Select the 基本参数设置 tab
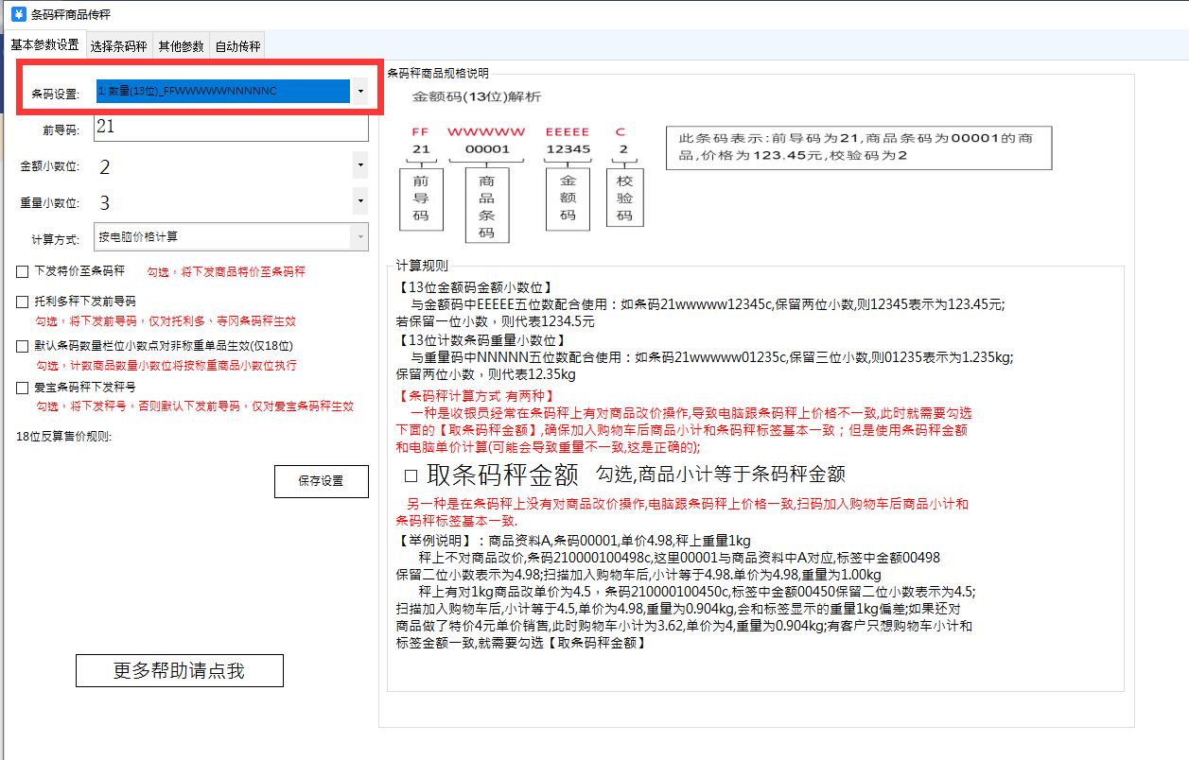Viewport: 1189px width, 760px height. coord(44,45)
